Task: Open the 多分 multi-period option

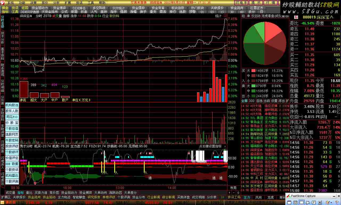Action: [251, 12]
